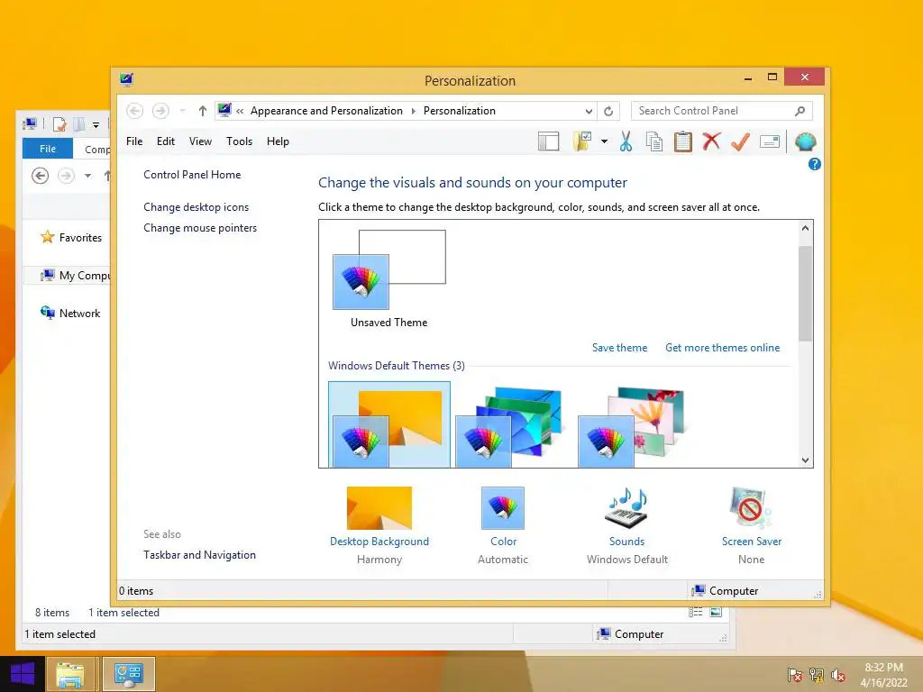923x692 pixels.
Task: Click the blue shell toolbar icon
Action: (x=805, y=141)
